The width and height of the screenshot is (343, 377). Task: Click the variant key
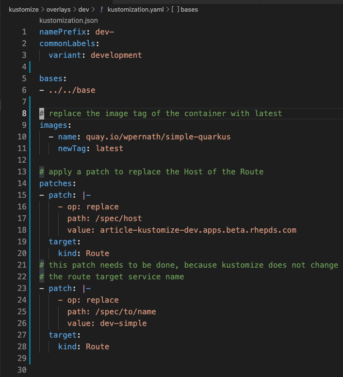[x=65, y=55]
